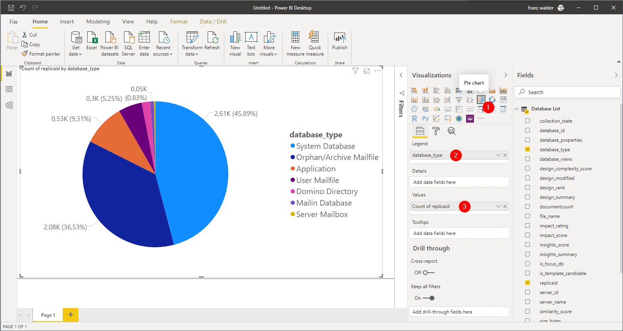Add a new page with plus button
Image resolution: width=623 pixels, height=331 pixels.
click(71, 315)
